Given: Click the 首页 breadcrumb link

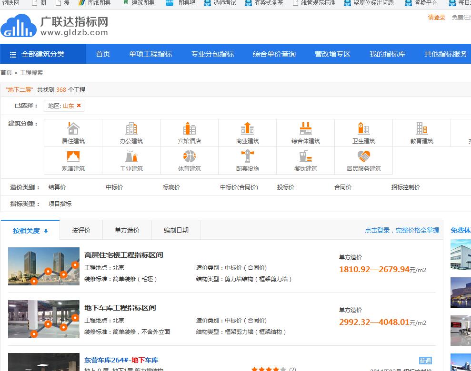Looking at the screenshot, I should pyautogui.click(x=6, y=73).
